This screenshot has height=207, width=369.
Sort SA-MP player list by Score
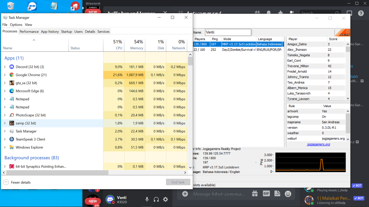point(336,39)
